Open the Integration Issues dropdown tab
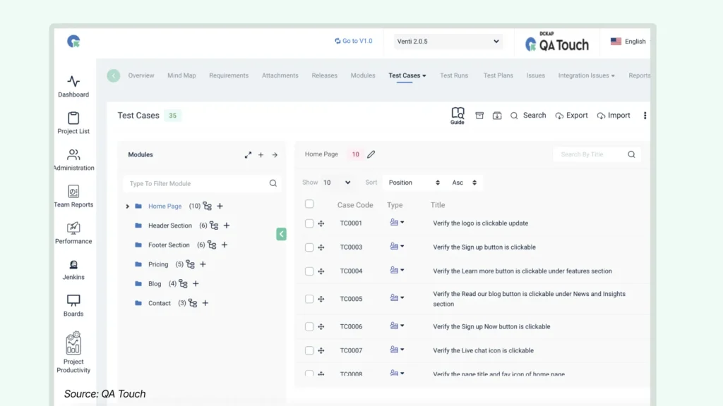 [586, 75]
